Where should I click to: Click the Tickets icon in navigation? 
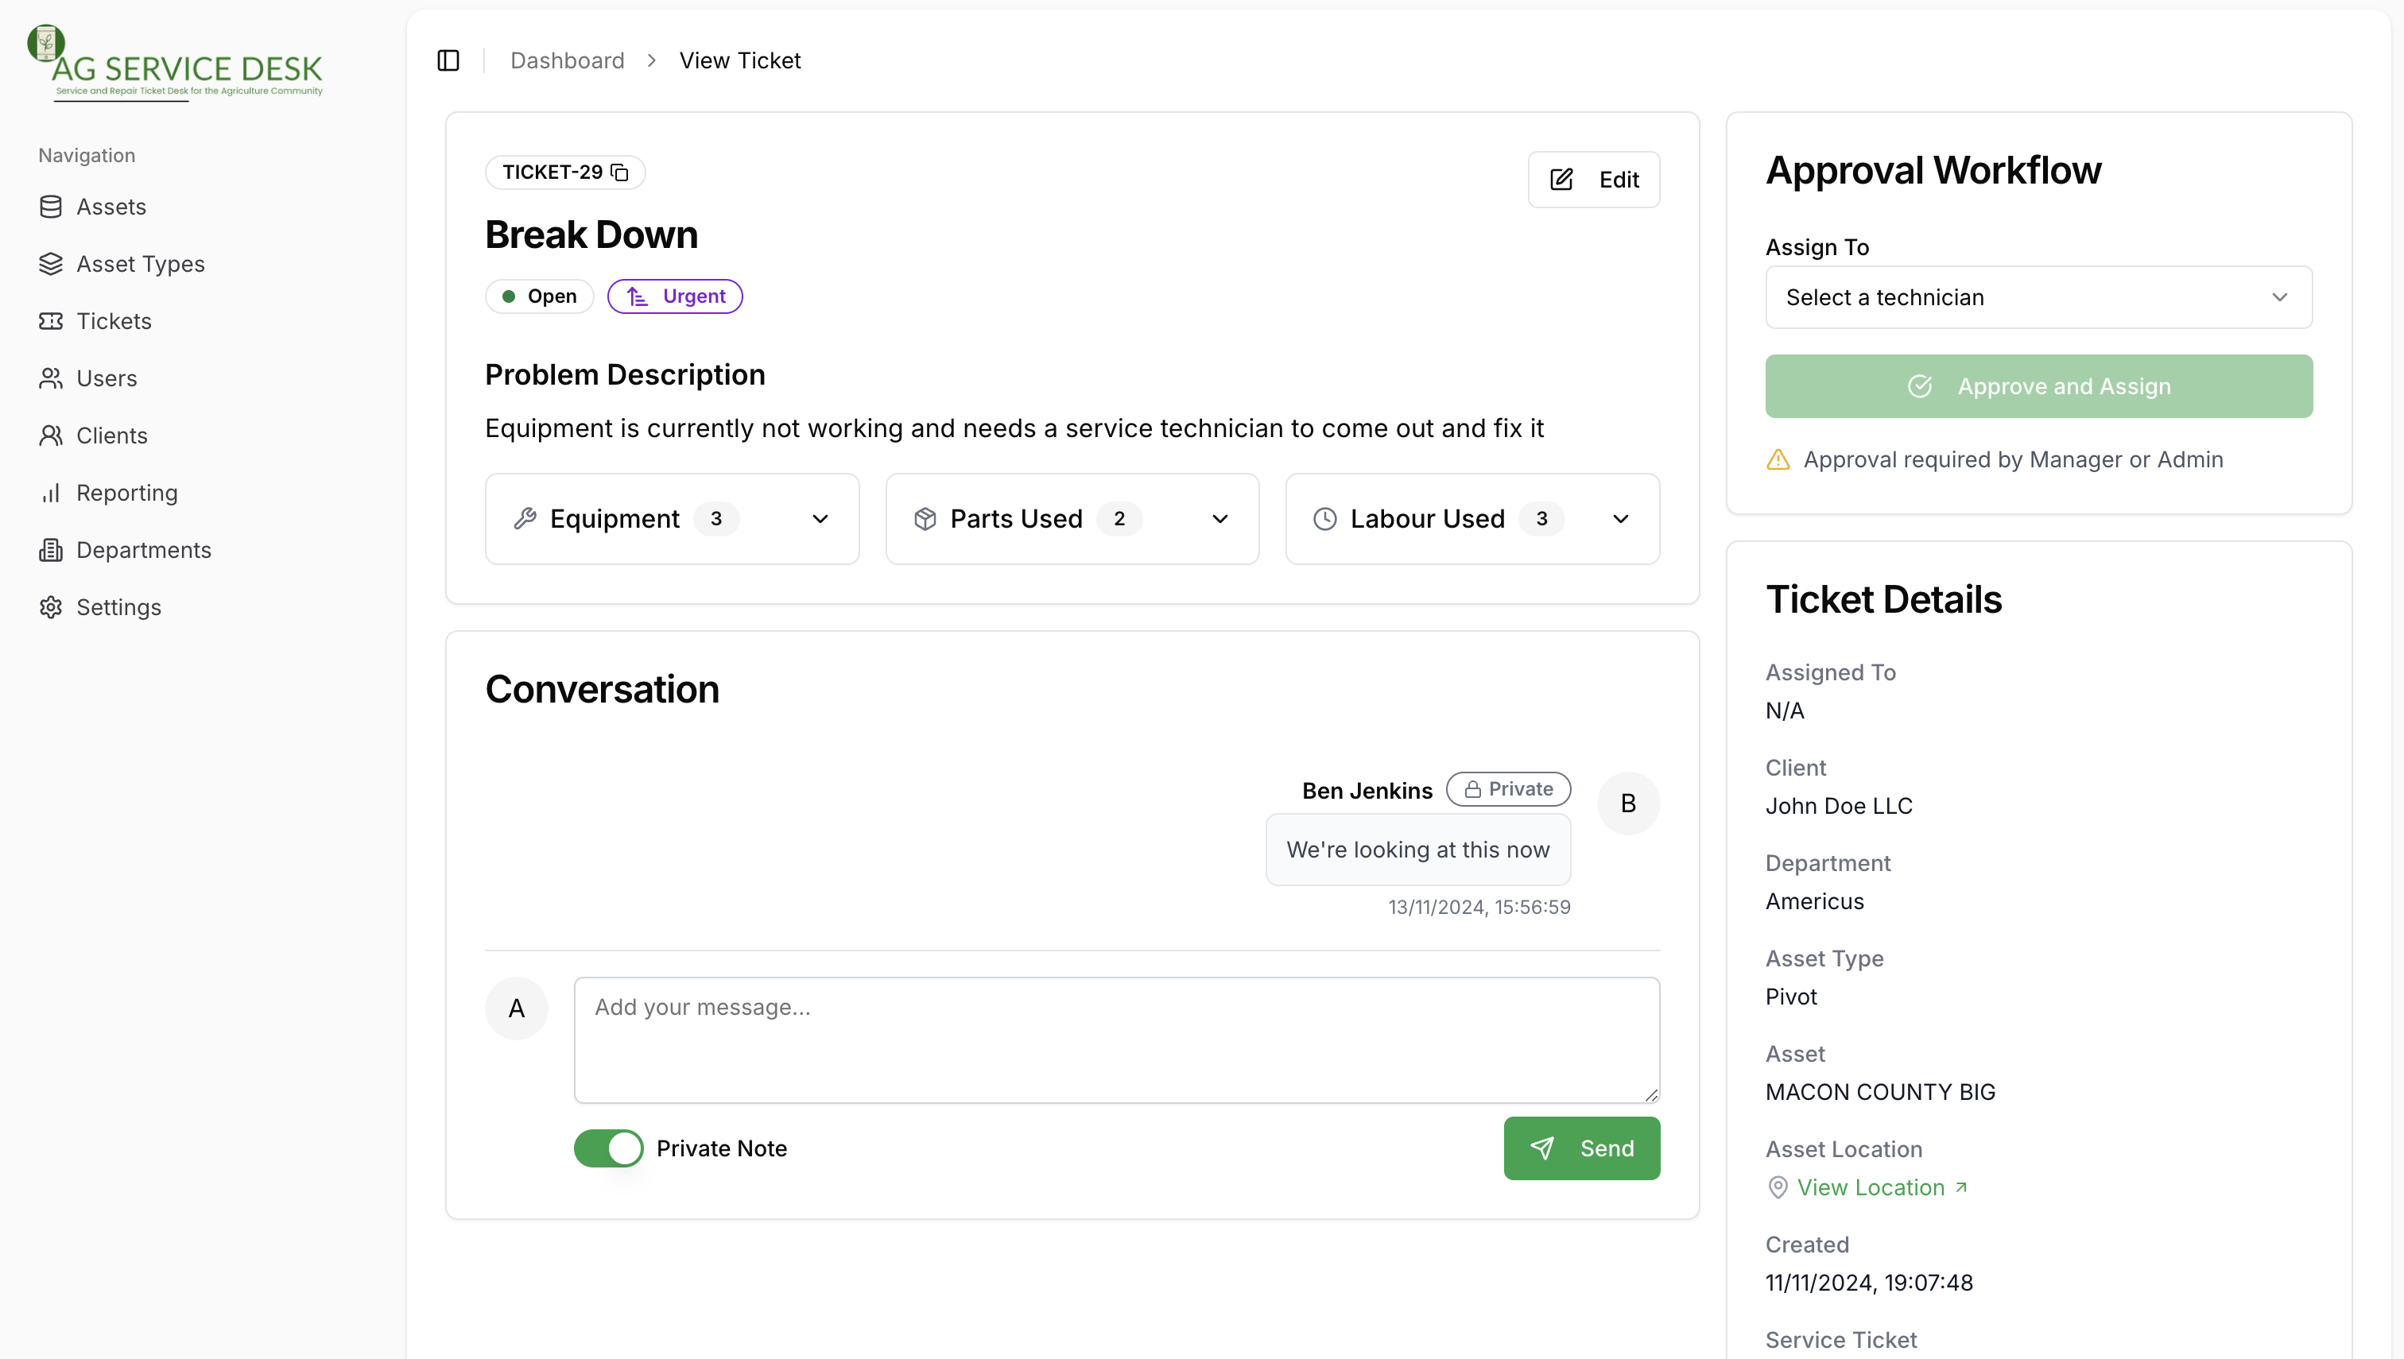coord(52,321)
